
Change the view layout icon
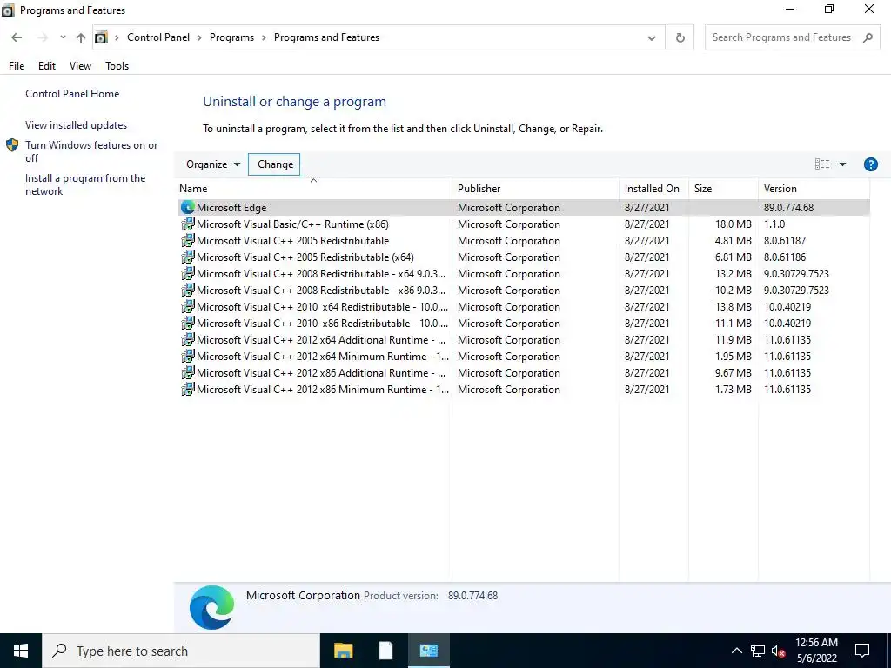(x=821, y=164)
